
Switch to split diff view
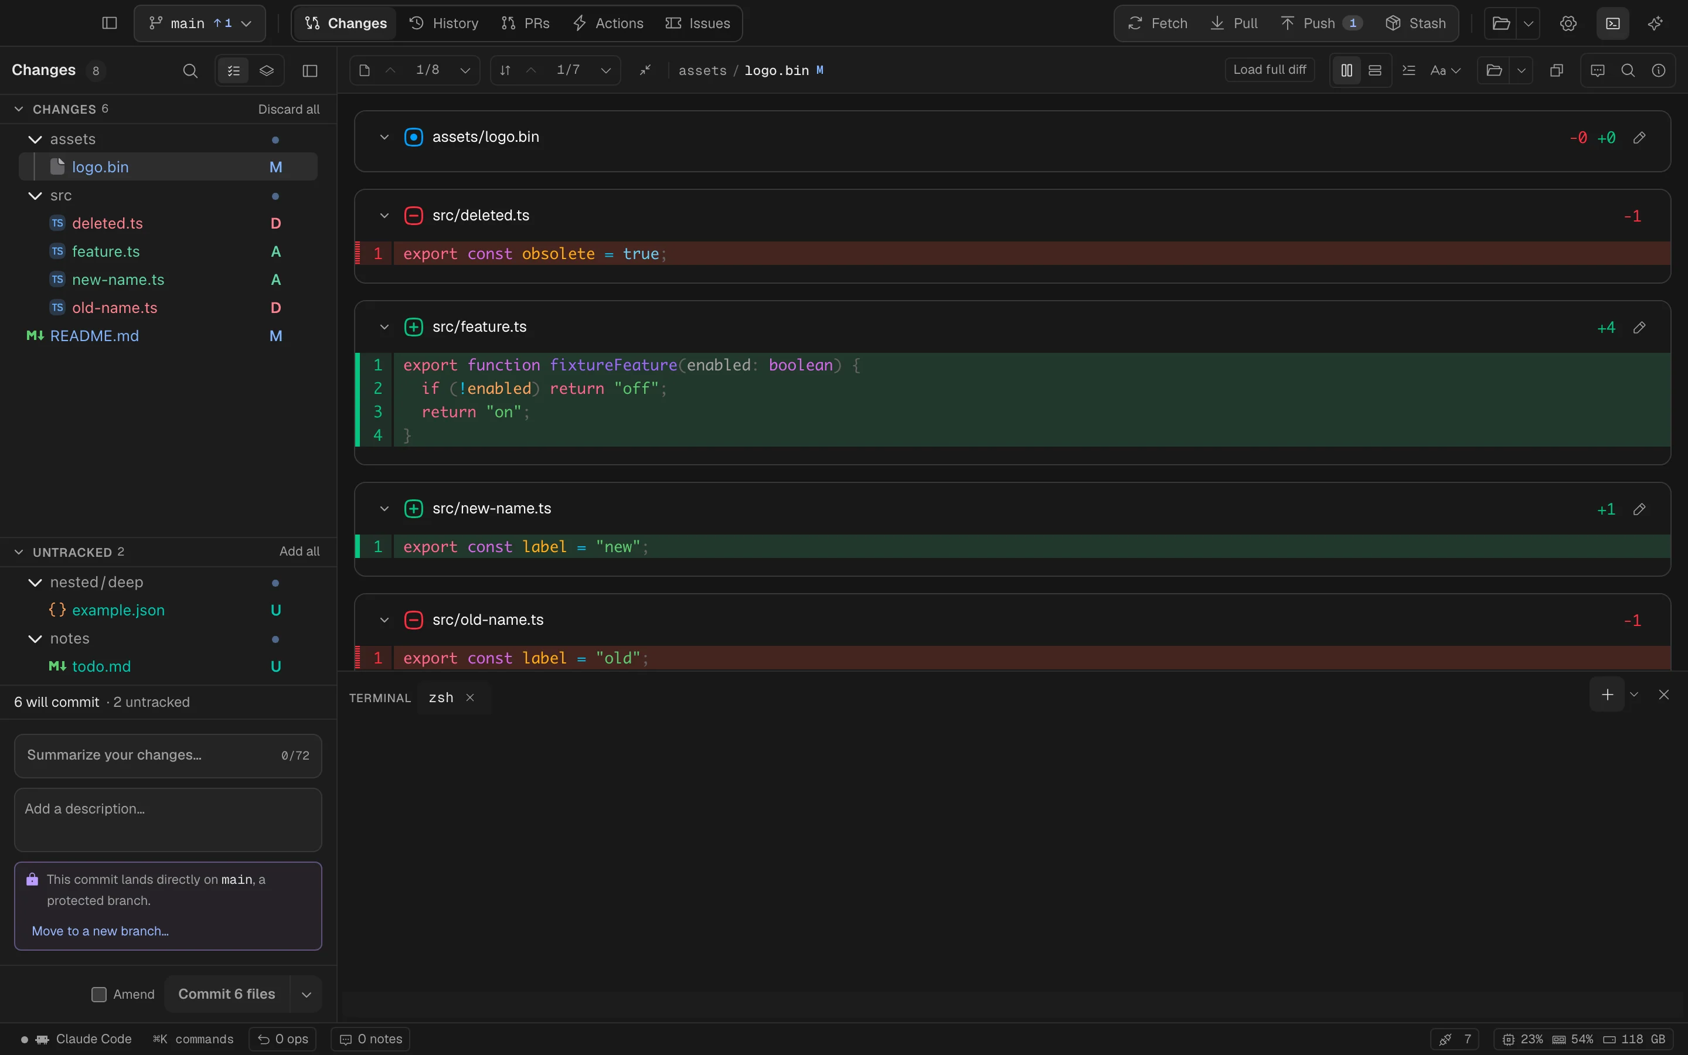pos(1346,70)
